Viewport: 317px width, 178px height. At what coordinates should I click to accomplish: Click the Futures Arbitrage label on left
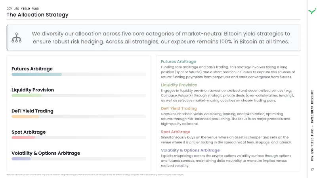click(x=32, y=69)
